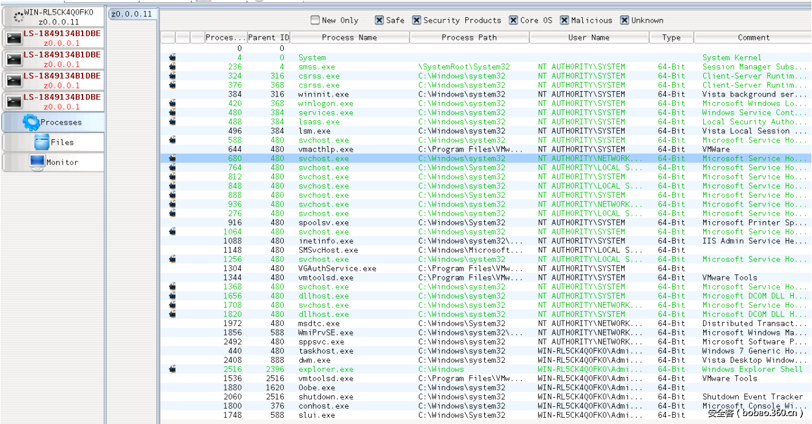Select the third LS-1849134B1DBE session entry
Image resolution: width=812 pixels, height=424 pixels.
click(x=61, y=81)
